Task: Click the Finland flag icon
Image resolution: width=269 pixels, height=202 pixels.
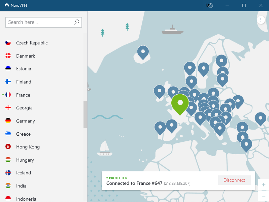Action: click(x=8, y=82)
